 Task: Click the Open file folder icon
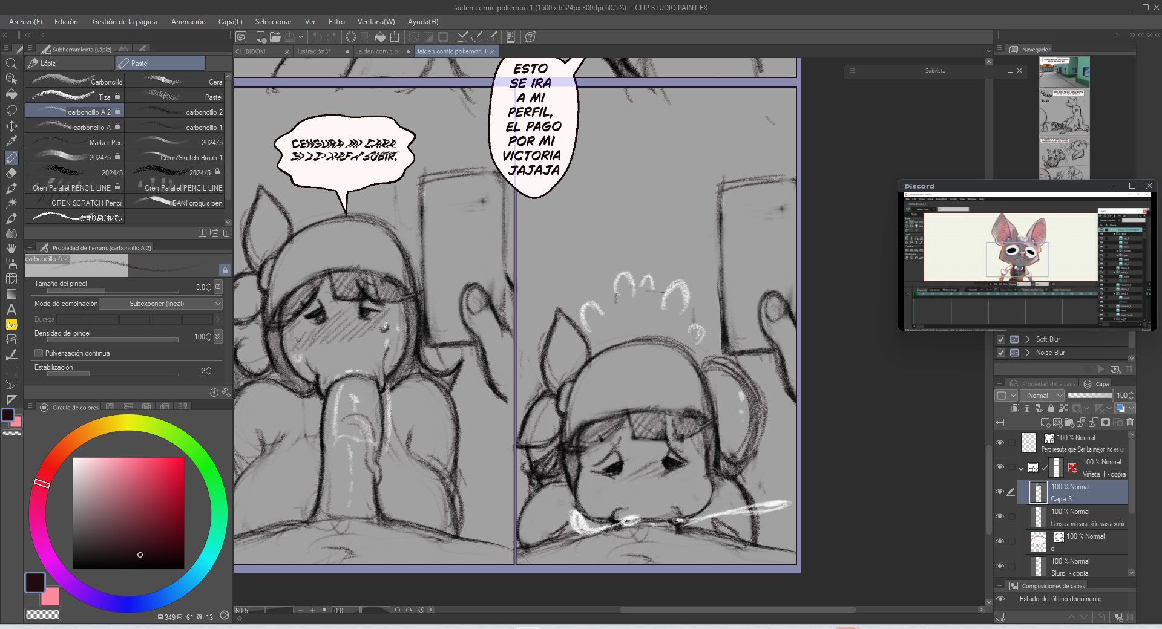275,37
